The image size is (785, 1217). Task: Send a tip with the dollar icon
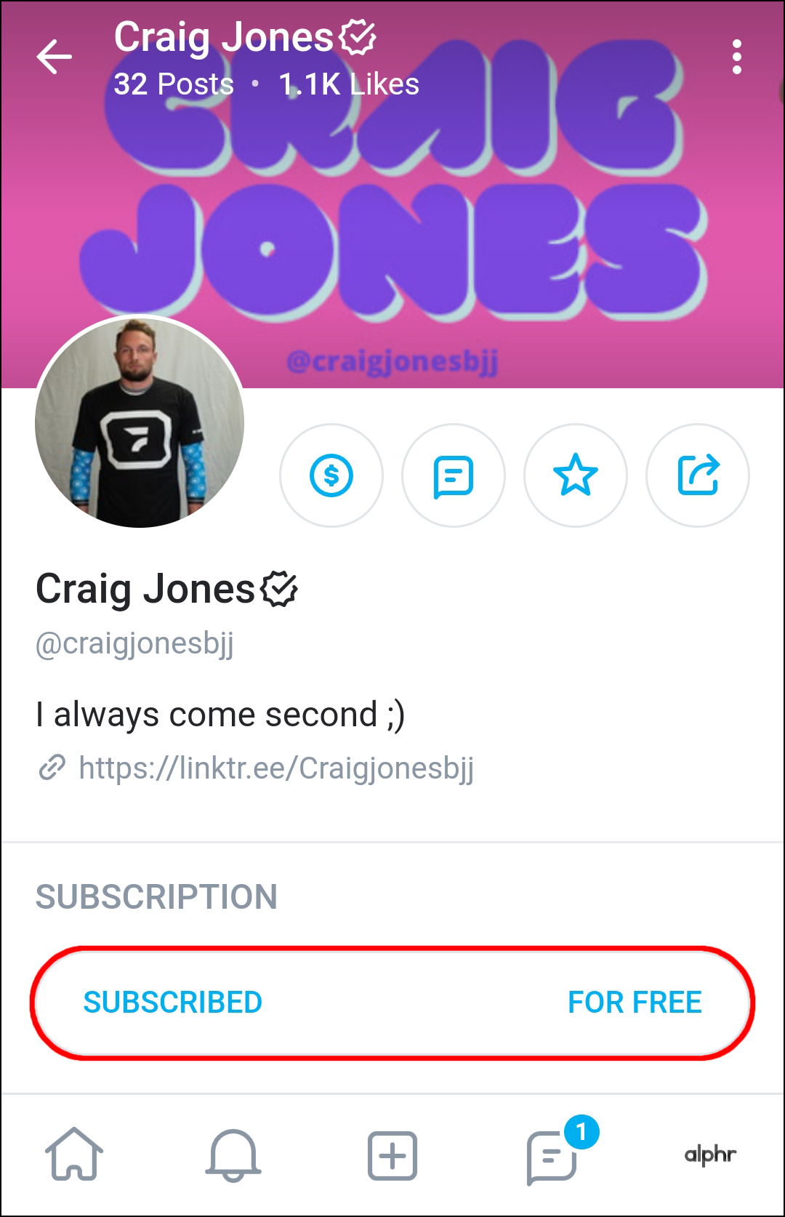pyautogui.click(x=331, y=475)
